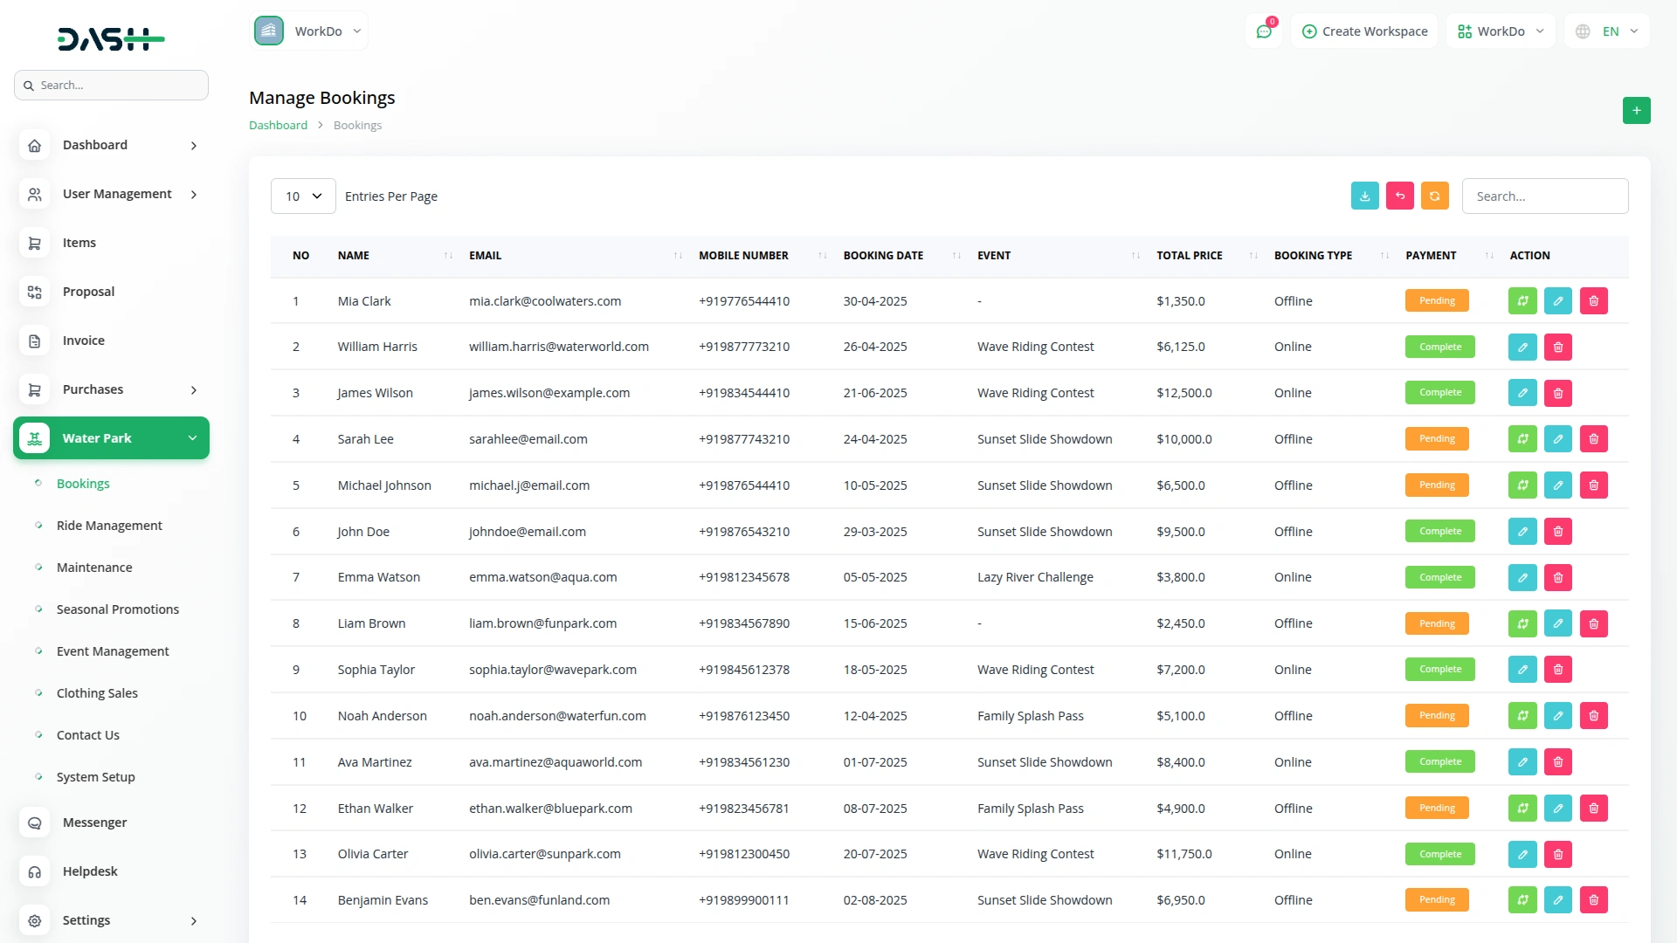
Task: Delete Sarah Lee booking with the trash icon
Action: pyautogui.click(x=1593, y=439)
